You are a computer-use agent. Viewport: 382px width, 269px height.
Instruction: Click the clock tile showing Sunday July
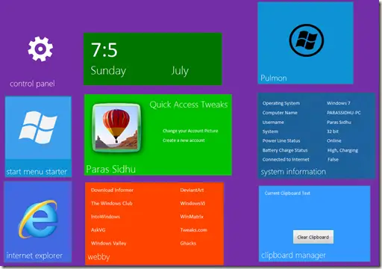tap(153, 59)
